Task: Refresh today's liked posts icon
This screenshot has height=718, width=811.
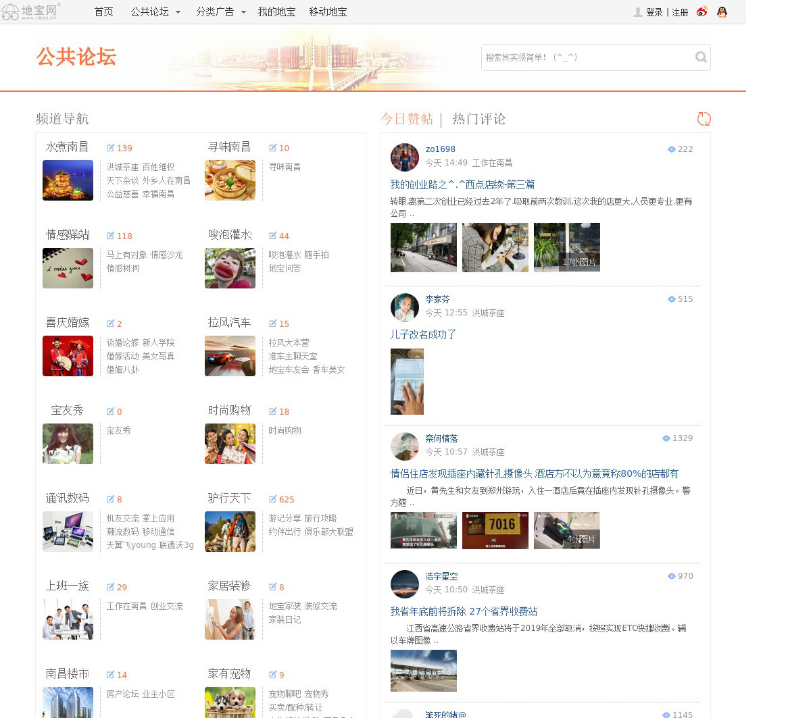Action: (704, 119)
